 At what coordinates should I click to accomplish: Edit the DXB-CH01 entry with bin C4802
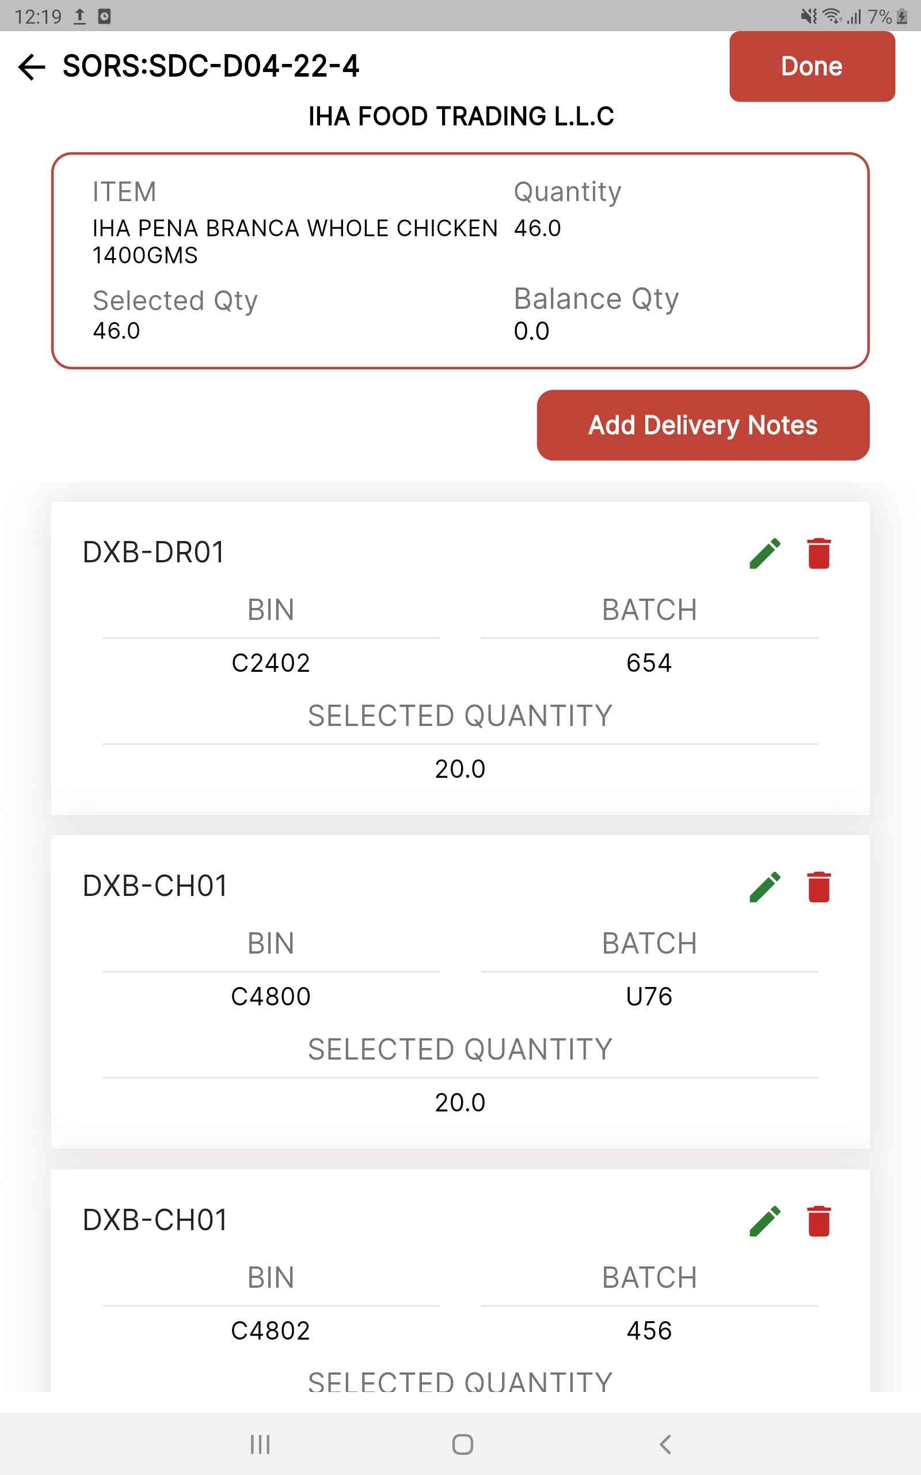click(764, 1220)
